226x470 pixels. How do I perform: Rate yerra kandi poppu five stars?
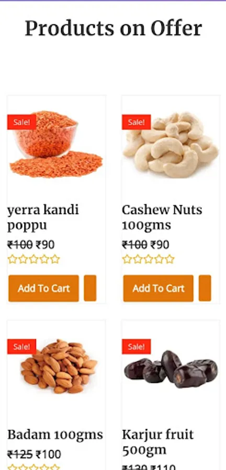(x=55, y=259)
